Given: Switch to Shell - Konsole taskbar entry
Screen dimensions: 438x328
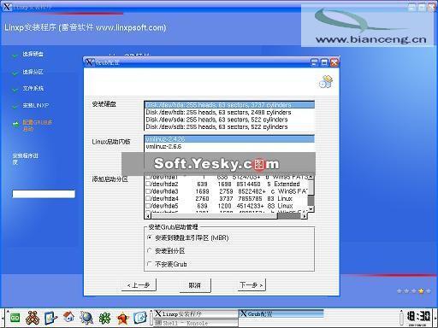Looking at the screenshot, I should pos(196,323).
